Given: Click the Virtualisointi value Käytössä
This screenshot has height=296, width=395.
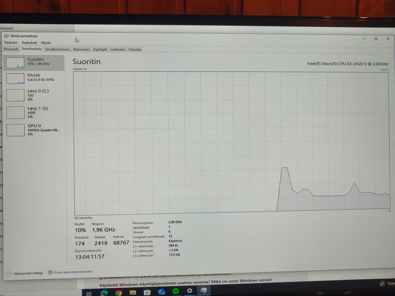Looking at the screenshot, I should [x=175, y=240].
